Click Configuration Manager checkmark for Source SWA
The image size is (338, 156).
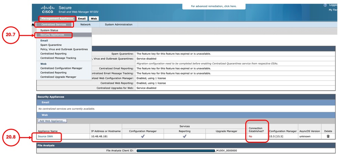coord(143,136)
